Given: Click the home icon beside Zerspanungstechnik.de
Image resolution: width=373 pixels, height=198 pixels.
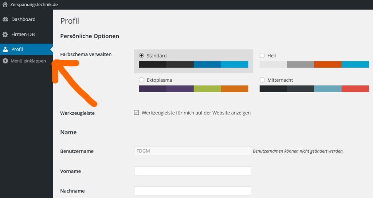Looking at the screenshot, I should pos(5,4).
